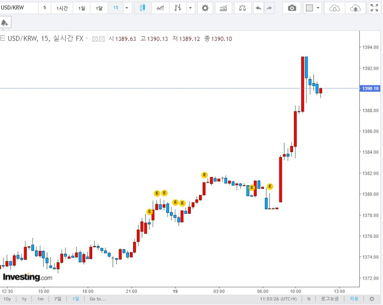Click the USD/KRW symbol input field
The width and height of the screenshot is (383, 305).
click(19, 8)
